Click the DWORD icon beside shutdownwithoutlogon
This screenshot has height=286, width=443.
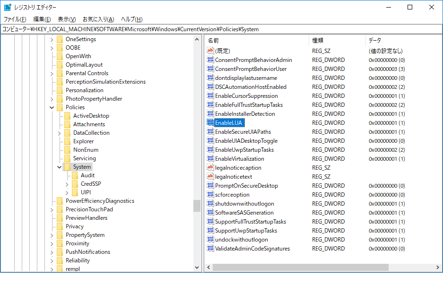(x=210, y=203)
